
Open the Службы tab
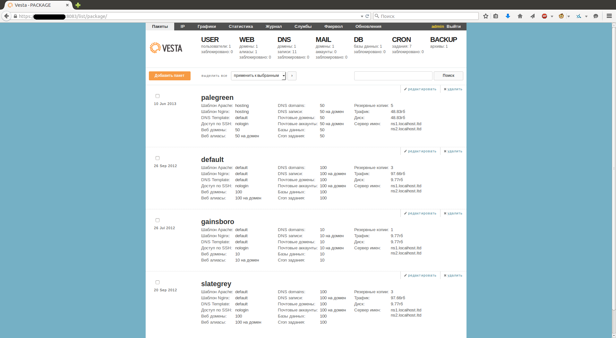(x=303, y=27)
